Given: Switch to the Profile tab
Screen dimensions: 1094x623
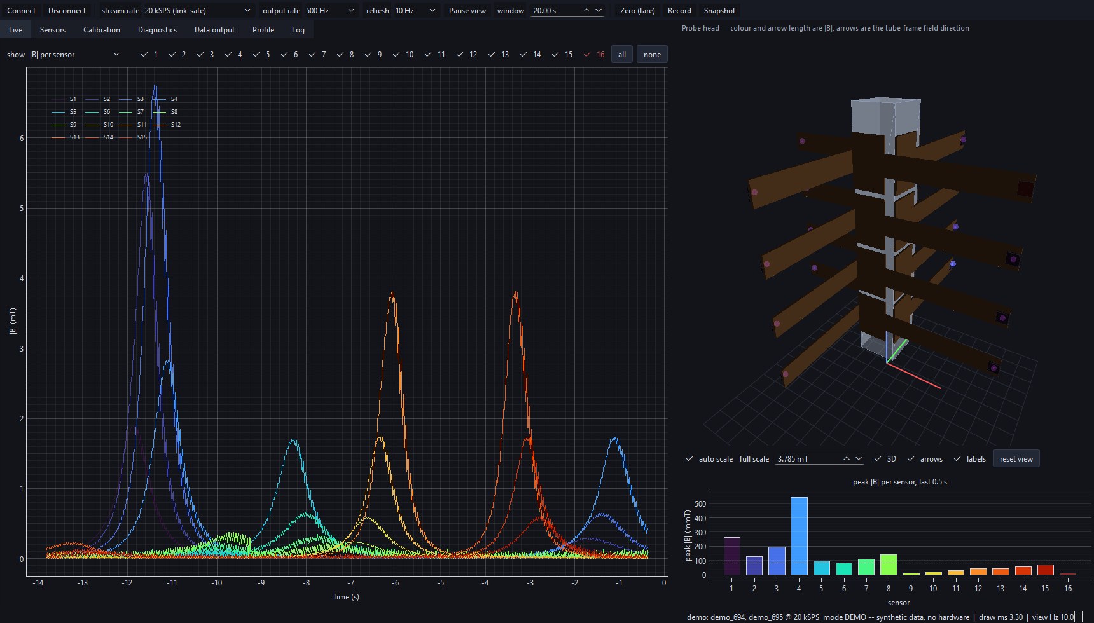Looking at the screenshot, I should coord(263,30).
